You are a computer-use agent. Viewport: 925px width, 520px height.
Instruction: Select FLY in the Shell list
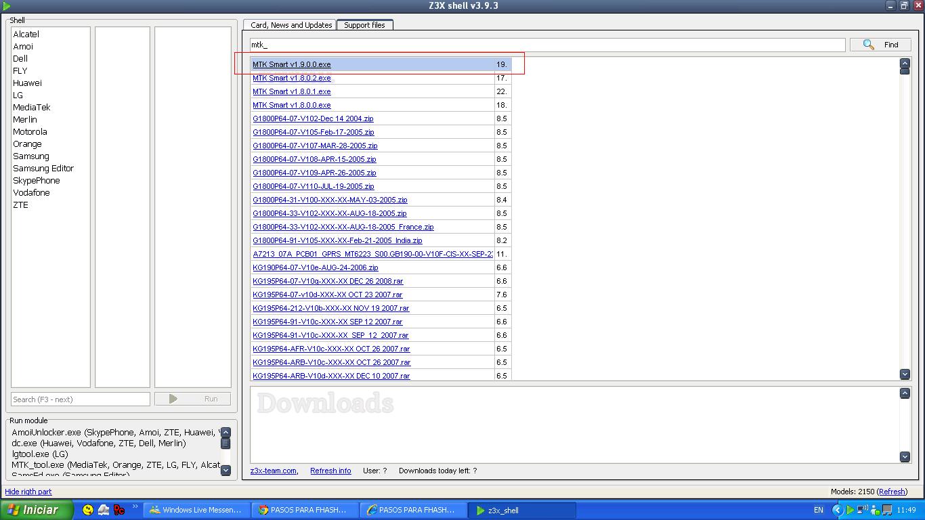click(20, 70)
